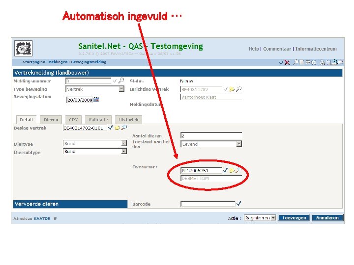The width and height of the screenshot is (354, 265).
Task: Click the Barcode input field
Action: (207, 204)
